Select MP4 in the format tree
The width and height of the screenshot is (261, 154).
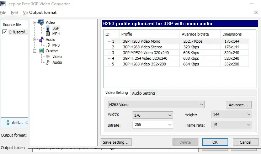(x=56, y=34)
